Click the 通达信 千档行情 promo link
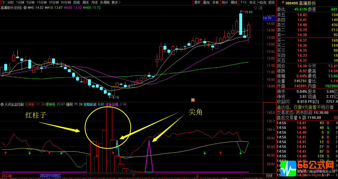This screenshot has height=179, width=338. [x=305, y=107]
